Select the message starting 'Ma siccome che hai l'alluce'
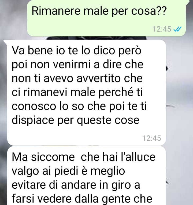The image size is (193, 205). [87, 176]
